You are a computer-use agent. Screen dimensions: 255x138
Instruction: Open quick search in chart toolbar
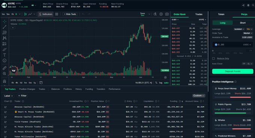point(155,14)
